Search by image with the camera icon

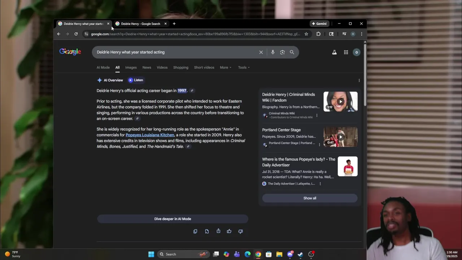point(282,52)
